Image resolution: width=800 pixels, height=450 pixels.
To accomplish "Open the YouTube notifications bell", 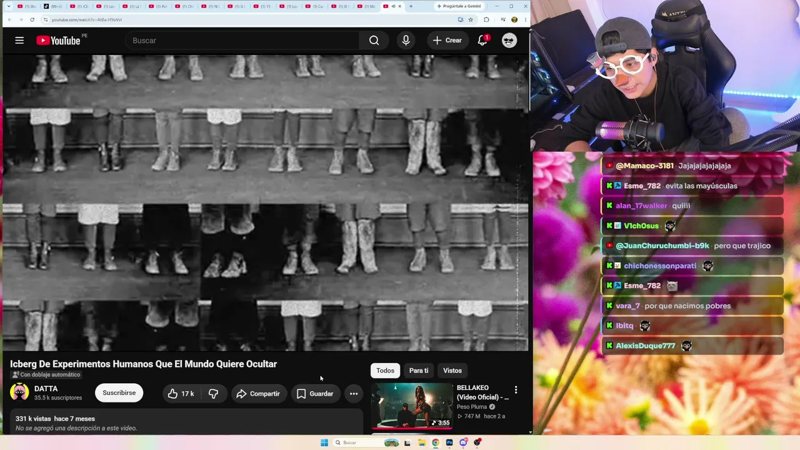I will click(482, 41).
